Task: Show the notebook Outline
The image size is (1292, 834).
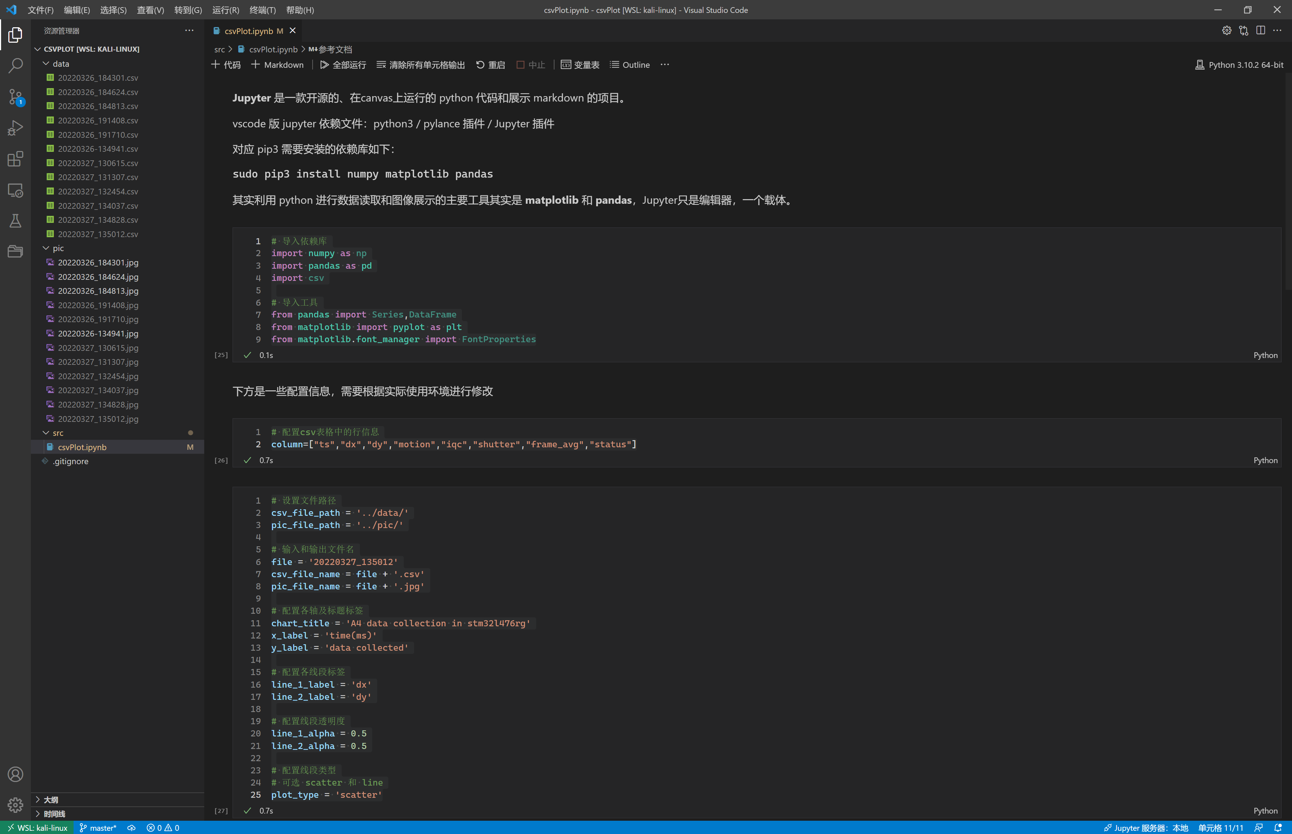Action: (629, 65)
